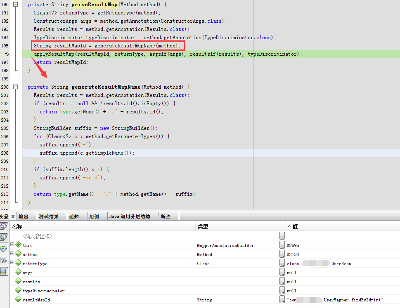Screen dimensions: 400x308
Task: Click the #2734 value cell
Action: click(x=293, y=254)
